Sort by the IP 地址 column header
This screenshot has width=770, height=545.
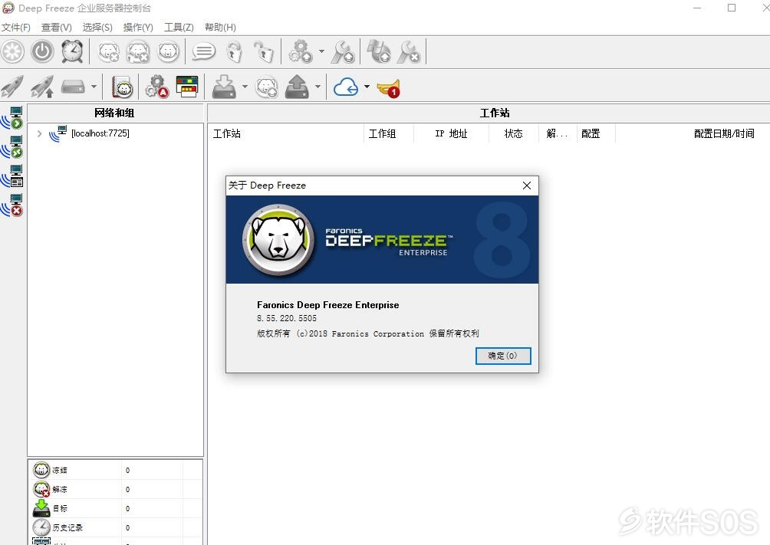pos(451,133)
